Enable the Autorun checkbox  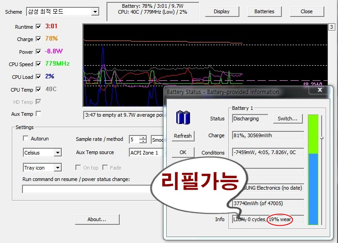click(26, 138)
